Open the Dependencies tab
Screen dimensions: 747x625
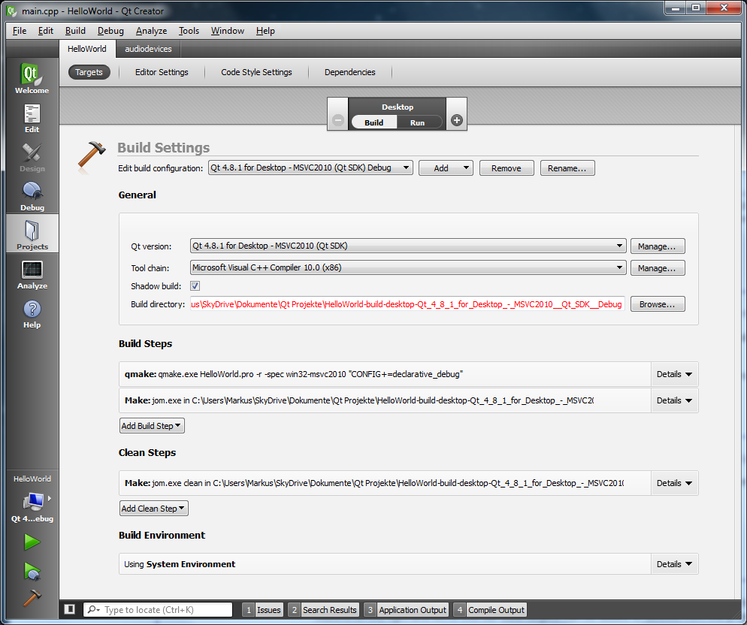pyautogui.click(x=349, y=72)
